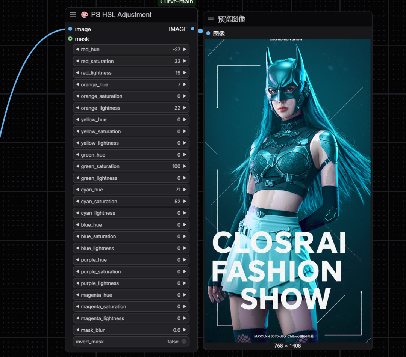
Task: Decrease yellow_saturation with left arrow
Action: [x=77, y=131]
